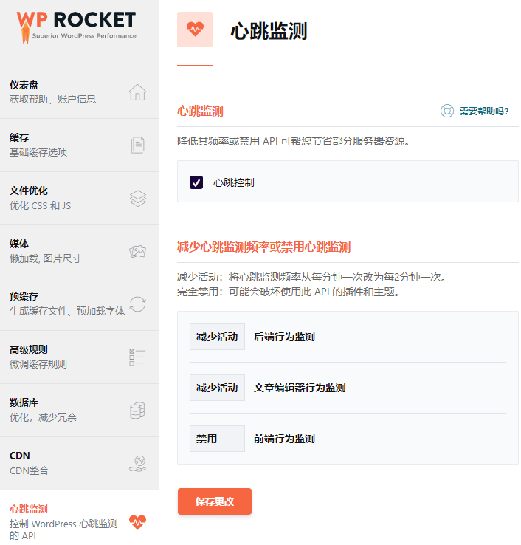The height and width of the screenshot is (545, 521).
Task: Click the WP Rocket logo
Action: click(77, 24)
